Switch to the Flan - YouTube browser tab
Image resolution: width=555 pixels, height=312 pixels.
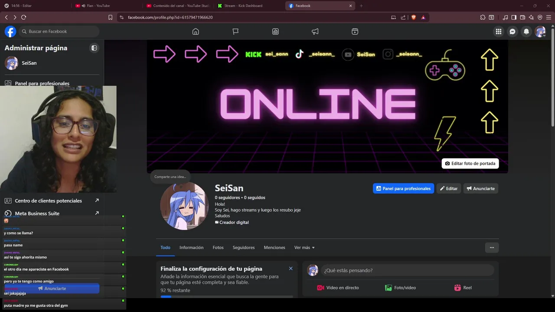click(106, 6)
